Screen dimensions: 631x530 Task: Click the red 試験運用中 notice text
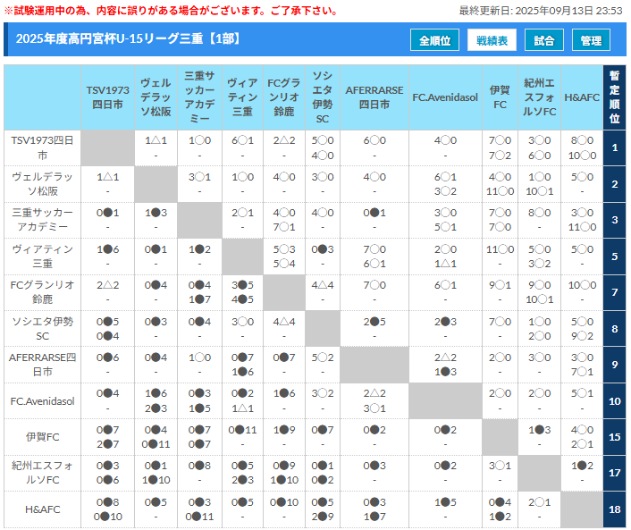(172, 11)
